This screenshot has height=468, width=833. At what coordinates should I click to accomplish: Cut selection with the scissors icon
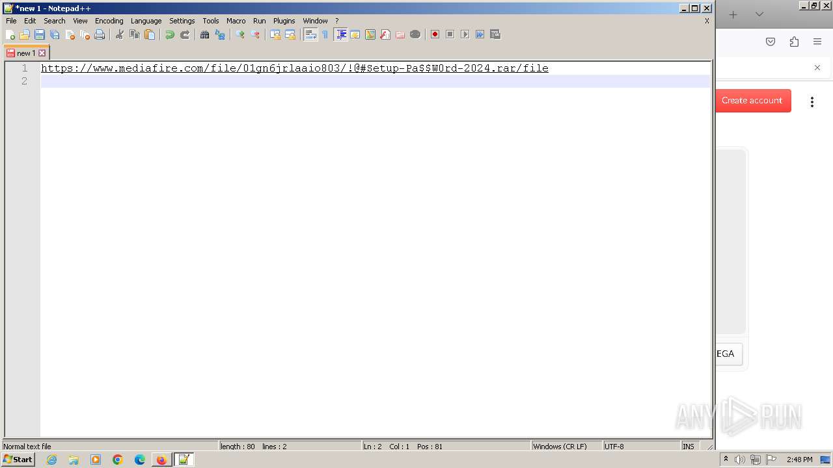pos(120,34)
